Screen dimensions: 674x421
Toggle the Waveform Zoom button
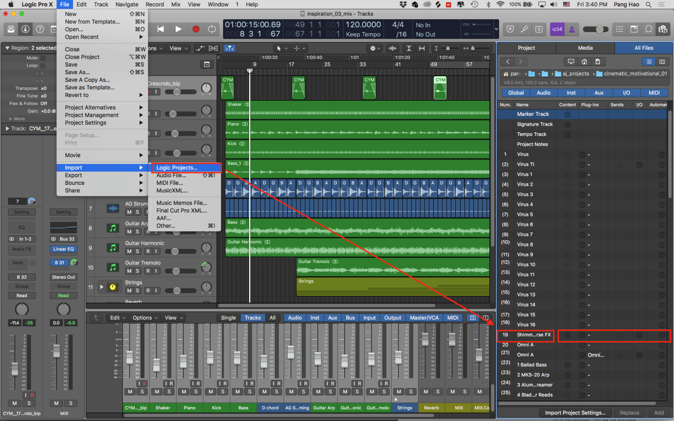click(x=393, y=48)
